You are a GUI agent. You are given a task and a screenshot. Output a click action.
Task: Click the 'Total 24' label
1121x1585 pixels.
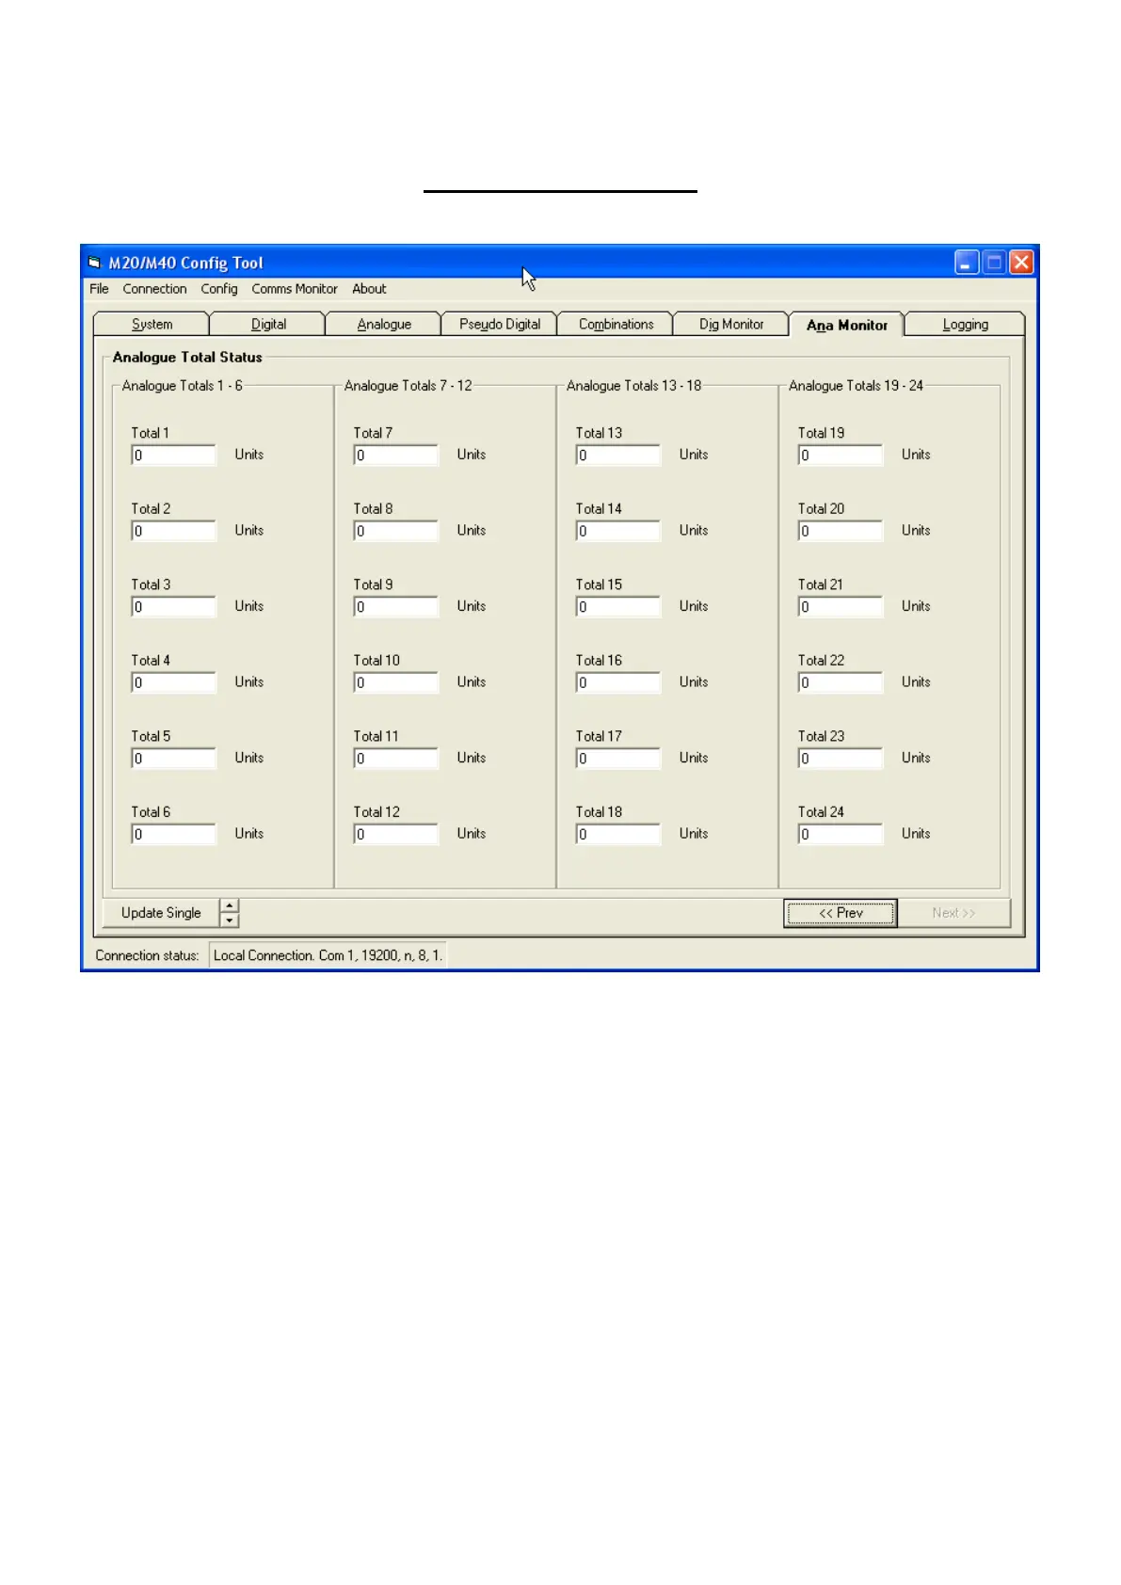[x=821, y=812]
